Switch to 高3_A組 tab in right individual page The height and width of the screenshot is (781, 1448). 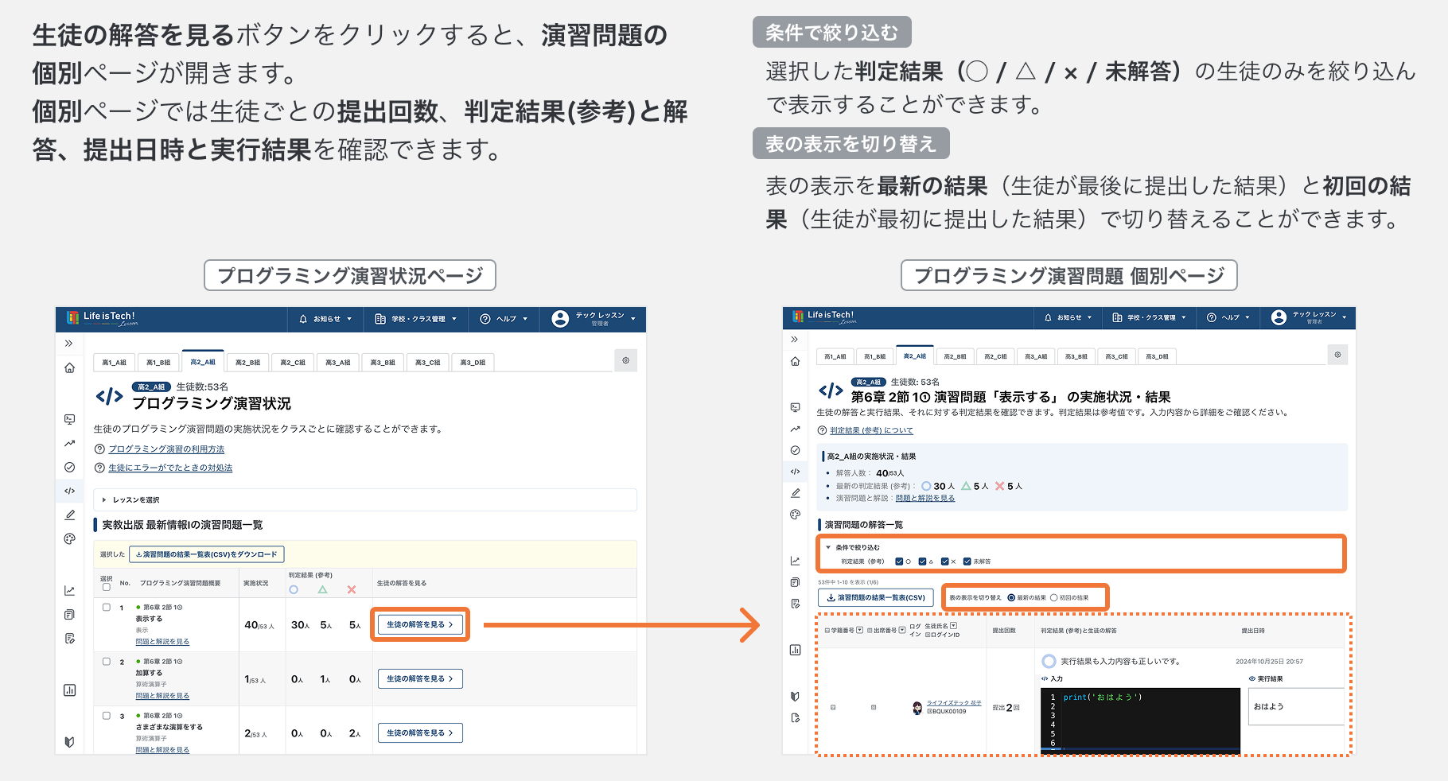[x=1036, y=356]
